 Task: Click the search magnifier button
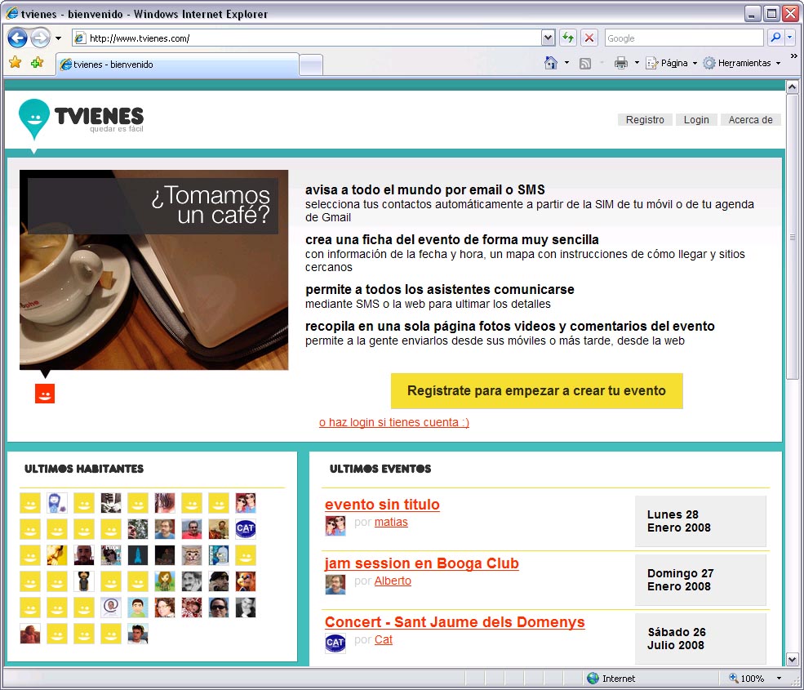point(775,38)
